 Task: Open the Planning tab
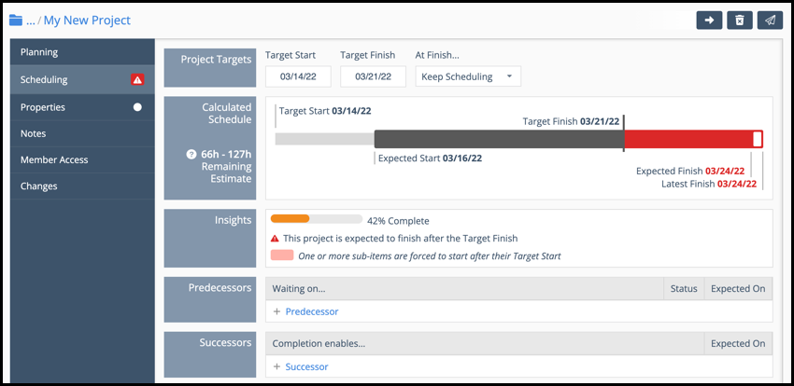[x=39, y=53]
